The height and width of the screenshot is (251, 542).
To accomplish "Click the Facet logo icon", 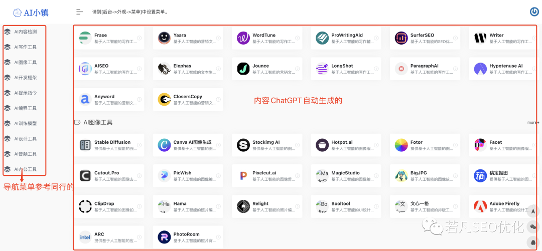I will (480, 145).
